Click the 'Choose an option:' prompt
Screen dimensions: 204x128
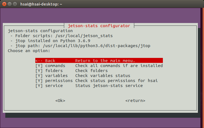click(29, 51)
